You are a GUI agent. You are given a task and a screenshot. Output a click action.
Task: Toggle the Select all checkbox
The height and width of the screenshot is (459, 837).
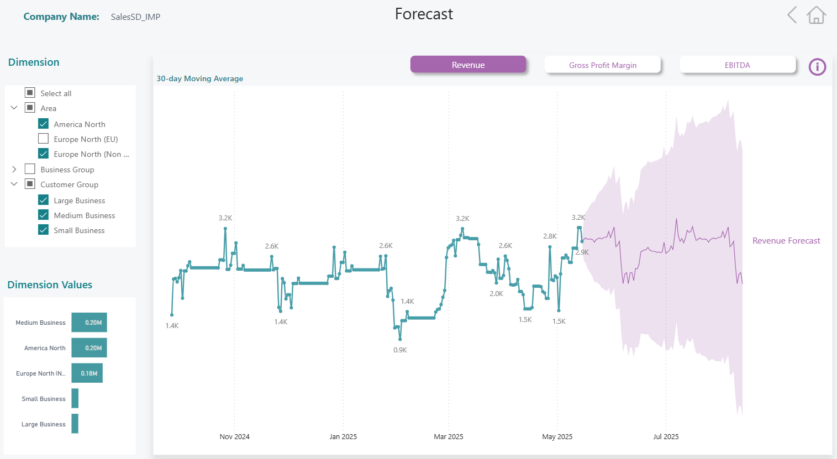tap(30, 93)
